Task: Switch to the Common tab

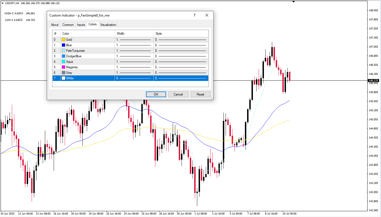Action: [68, 25]
